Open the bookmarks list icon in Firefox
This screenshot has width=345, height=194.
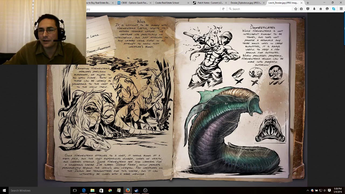click(x=301, y=9)
